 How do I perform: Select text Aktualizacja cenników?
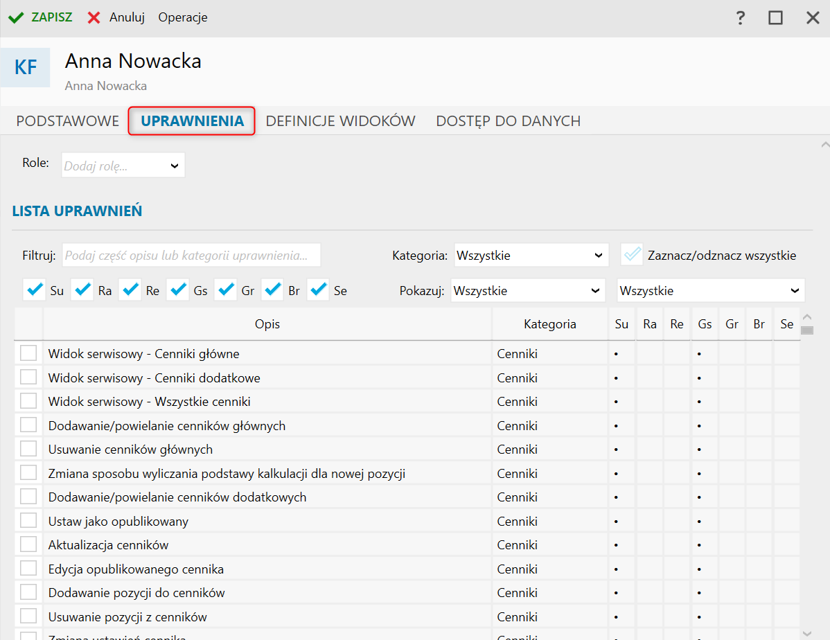108,545
